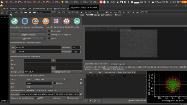
Task: Click the volume speaker icon in panel
Action: click(x=125, y=2)
